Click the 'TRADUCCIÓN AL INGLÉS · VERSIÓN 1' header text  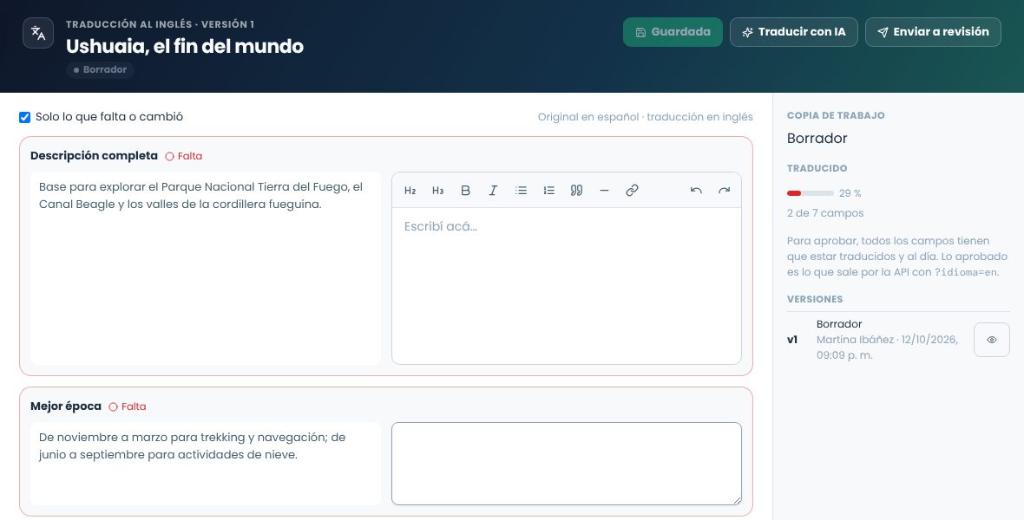click(x=160, y=25)
